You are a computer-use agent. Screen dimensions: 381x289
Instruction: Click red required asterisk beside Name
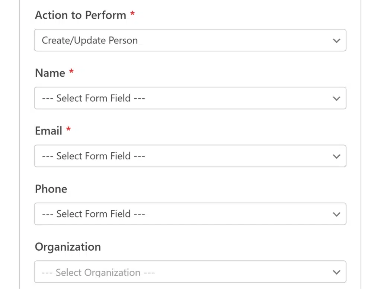(71, 71)
